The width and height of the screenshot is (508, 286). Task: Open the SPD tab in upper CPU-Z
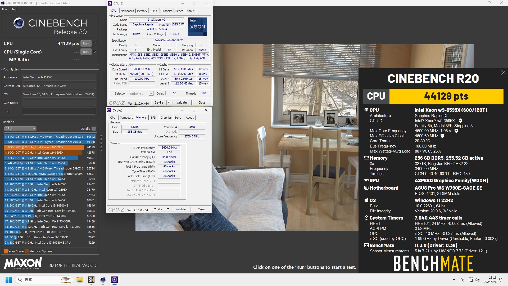pyautogui.click(x=154, y=11)
